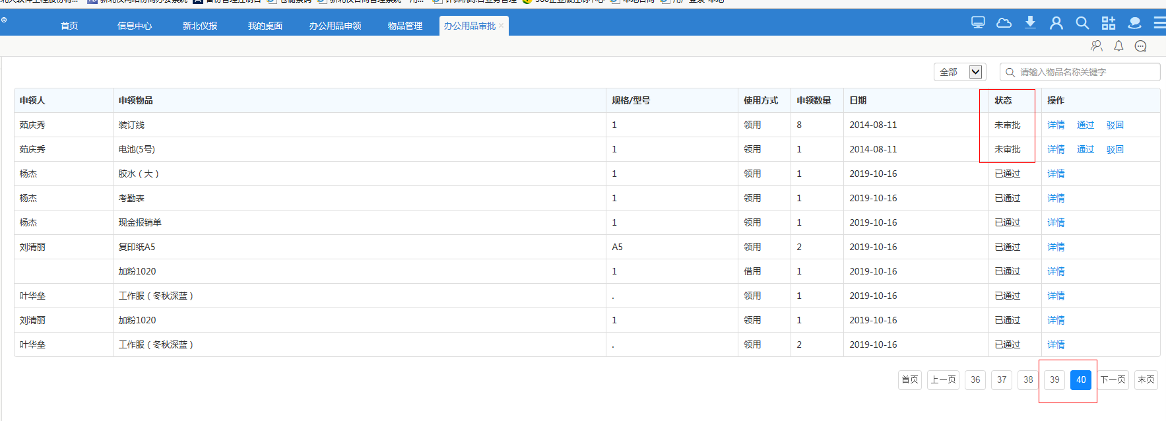Image resolution: width=1166 pixels, height=421 pixels.
Task: Open the 办公用品申领 tab
Action: tap(335, 26)
